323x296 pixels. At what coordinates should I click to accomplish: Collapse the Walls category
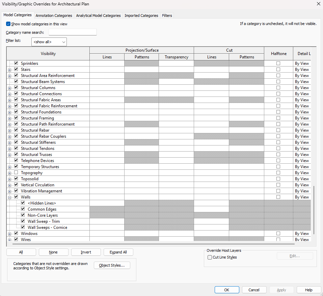[9, 196]
